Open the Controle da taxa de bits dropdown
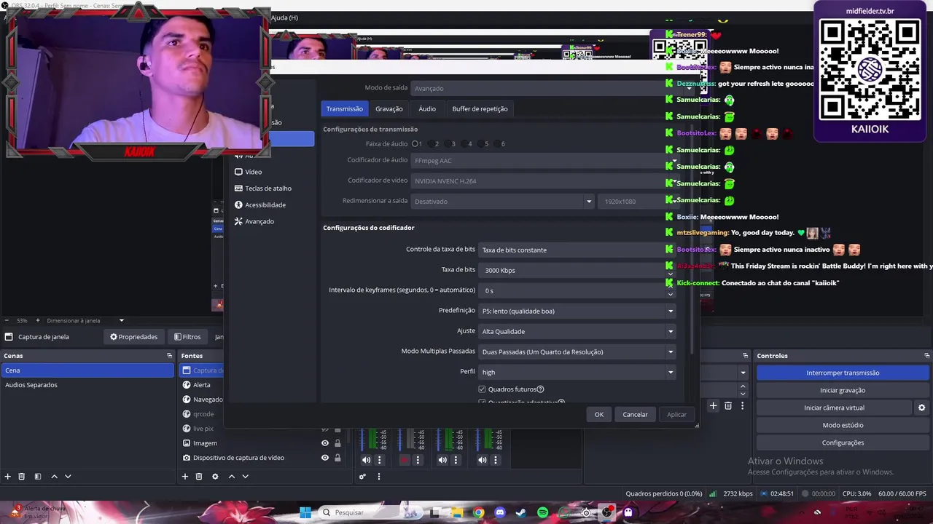 577,250
